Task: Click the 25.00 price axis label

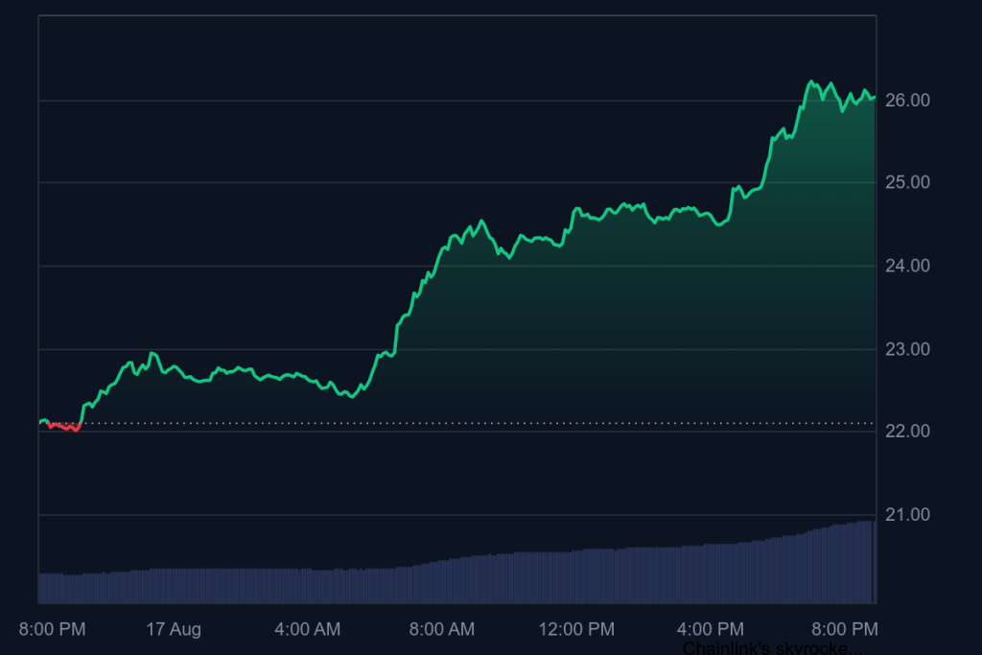Action: [907, 183]
